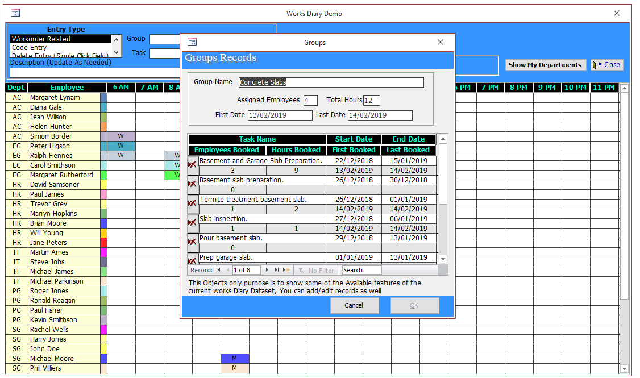This screenshot has width=640, height=378.
Task: Click the Last Date field 14/02/2019
Action: [380, 115]
